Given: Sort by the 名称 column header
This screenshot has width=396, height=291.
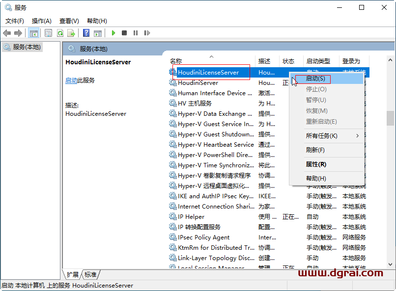Looking at the screenshot, I should (212, 61).
